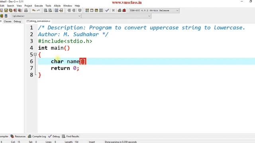Open the Resources bottom tab

tap(18, 136)
